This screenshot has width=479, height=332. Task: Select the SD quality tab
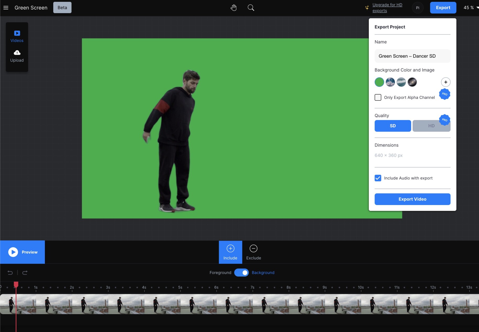(x=393, y=126)
